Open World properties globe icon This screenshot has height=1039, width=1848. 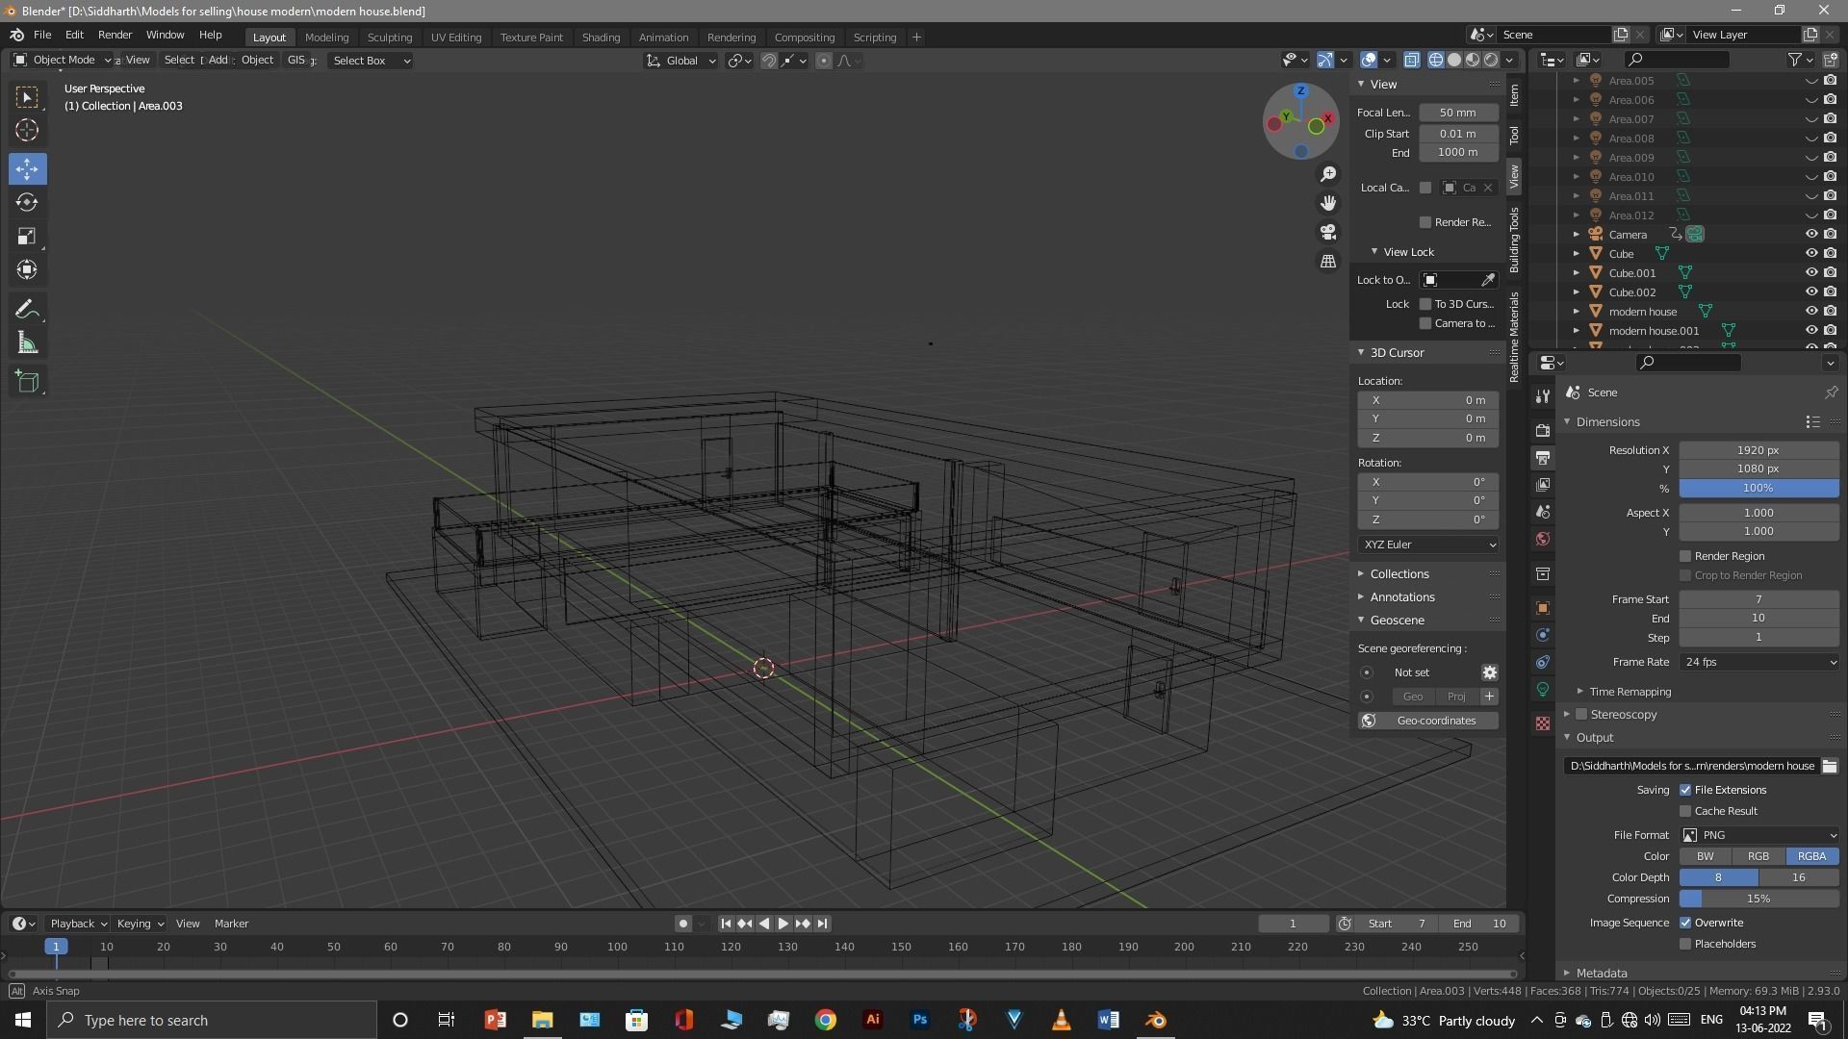coord(1543,539)
